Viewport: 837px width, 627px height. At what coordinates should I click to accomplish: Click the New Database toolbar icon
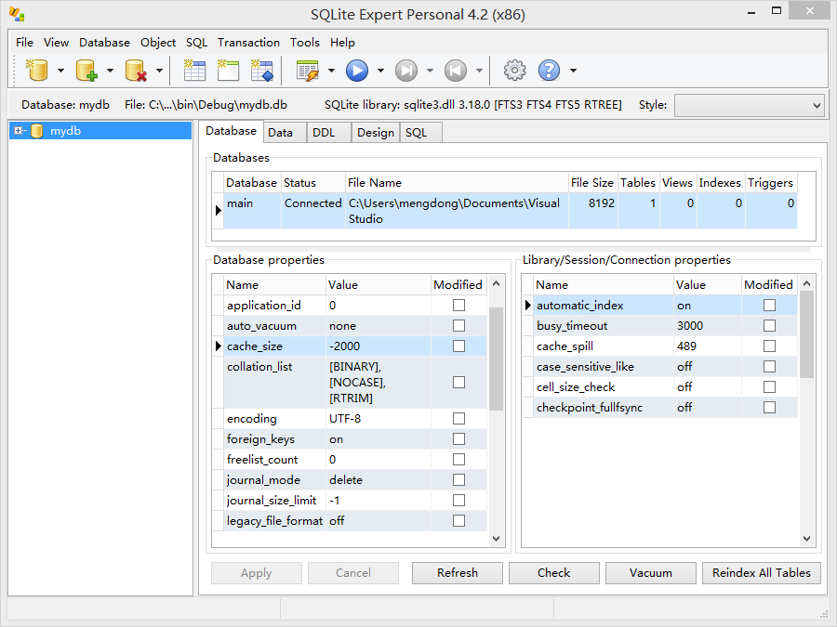click(37, 71)
